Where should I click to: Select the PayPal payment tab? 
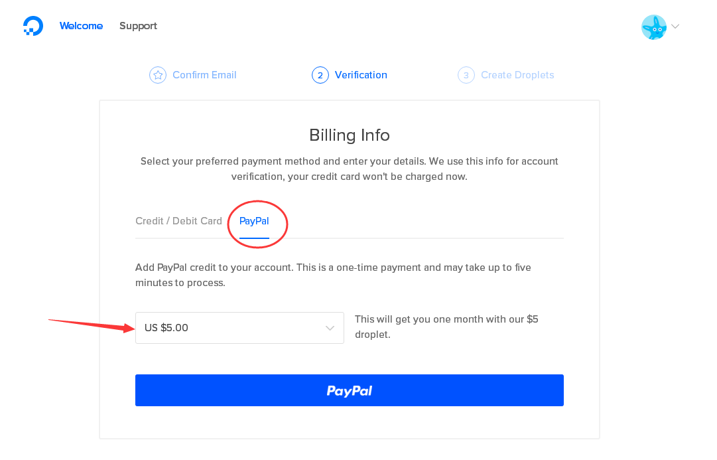click(254, 221)
